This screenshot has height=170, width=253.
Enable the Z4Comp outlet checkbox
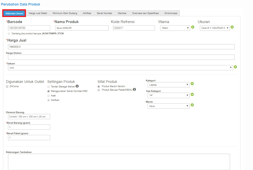7,86
